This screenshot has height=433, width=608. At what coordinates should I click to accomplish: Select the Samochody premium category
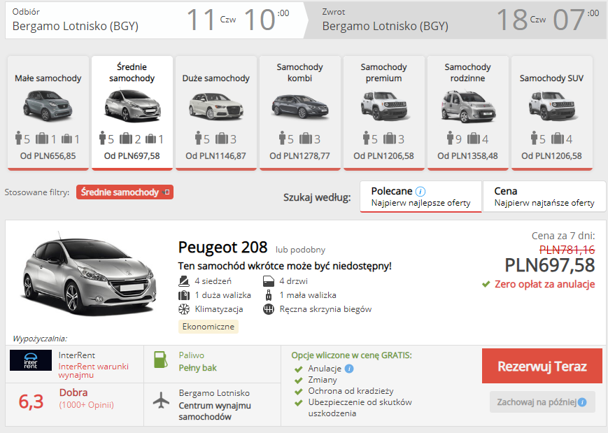point(384,112)
